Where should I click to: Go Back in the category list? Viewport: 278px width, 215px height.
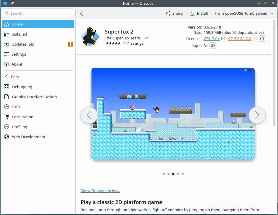point(38,77)
